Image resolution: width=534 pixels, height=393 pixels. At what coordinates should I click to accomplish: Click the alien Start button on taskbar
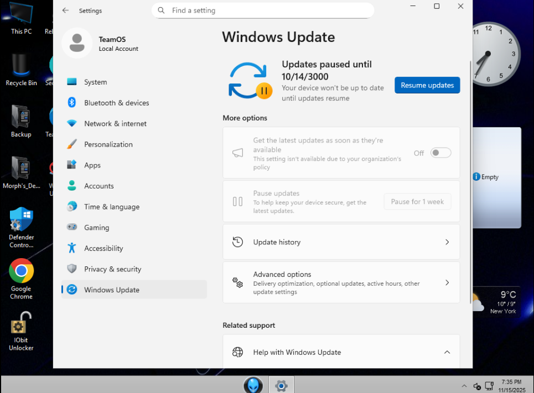[x=253, y=385]
